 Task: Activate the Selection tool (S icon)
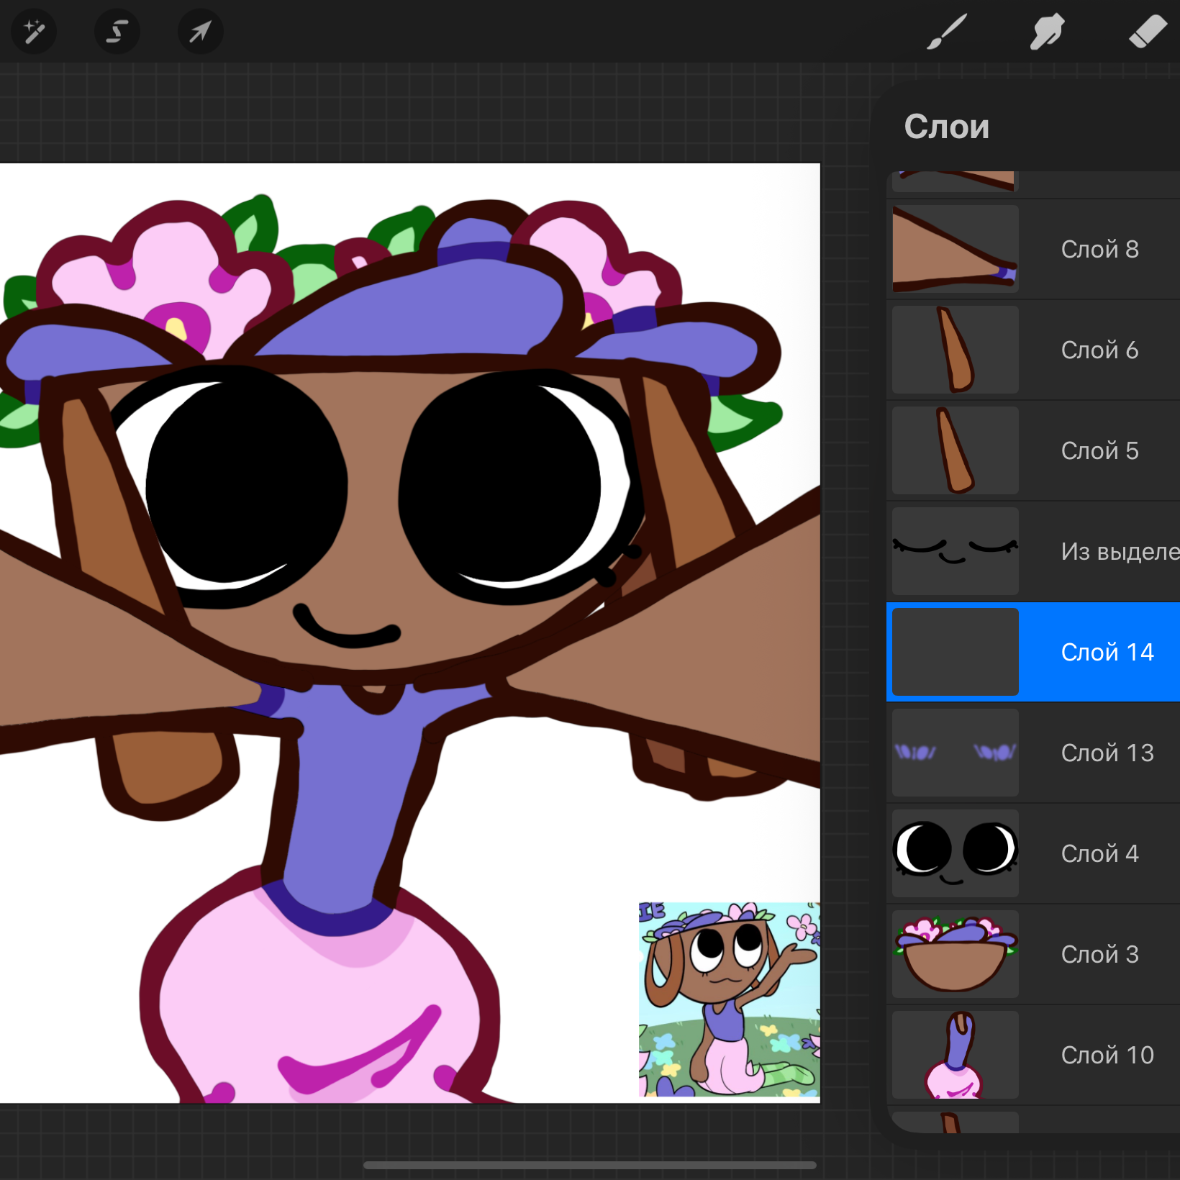point(117,32)
